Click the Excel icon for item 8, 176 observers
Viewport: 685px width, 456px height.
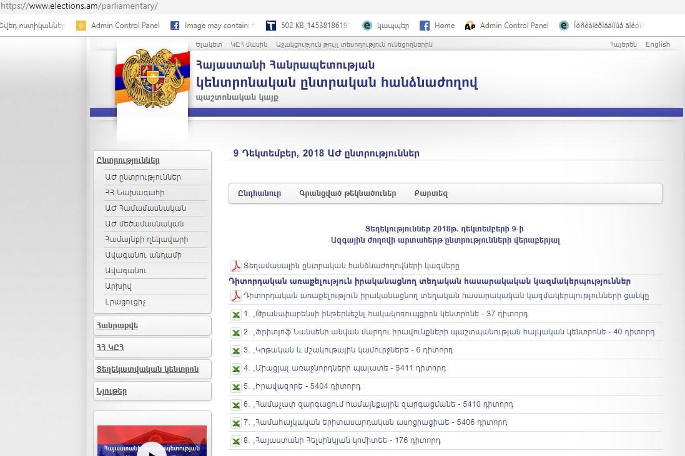point(236,441)
